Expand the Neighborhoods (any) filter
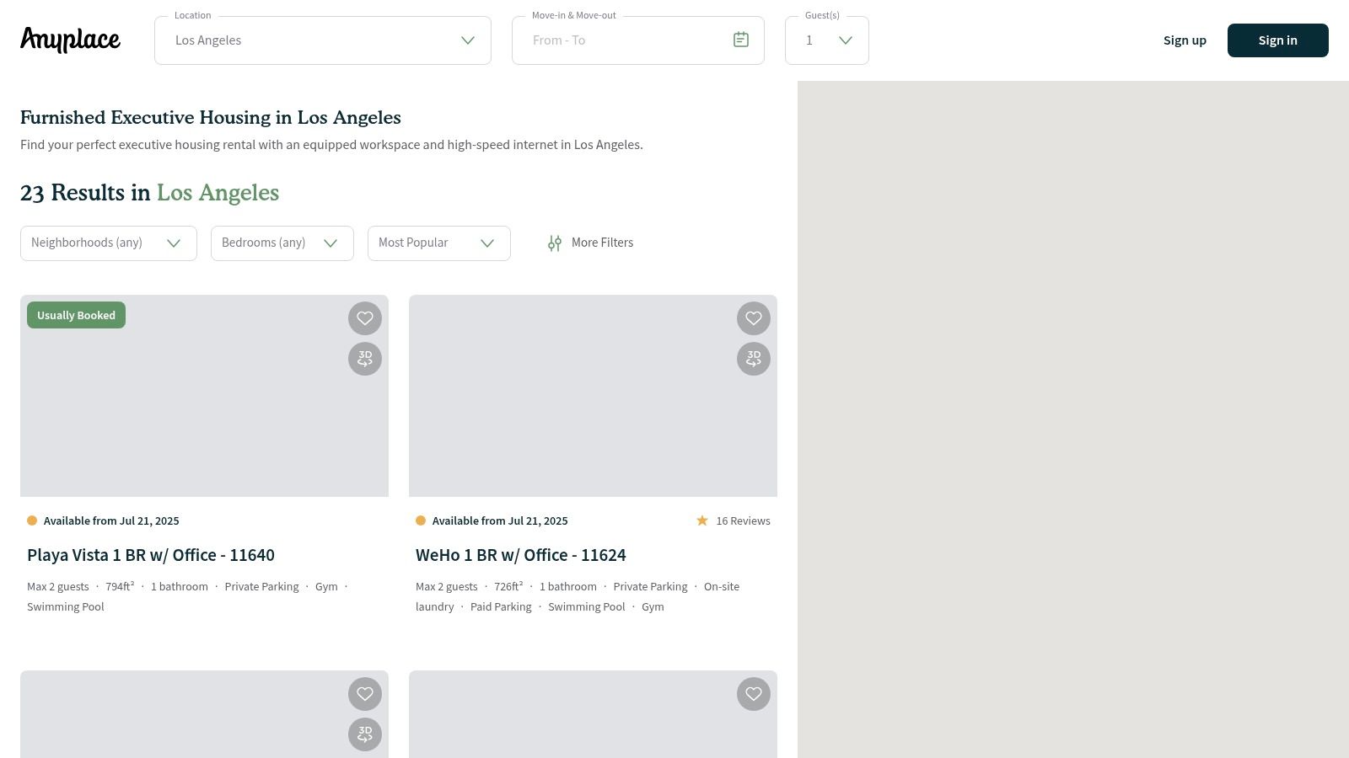 [109, 243]
